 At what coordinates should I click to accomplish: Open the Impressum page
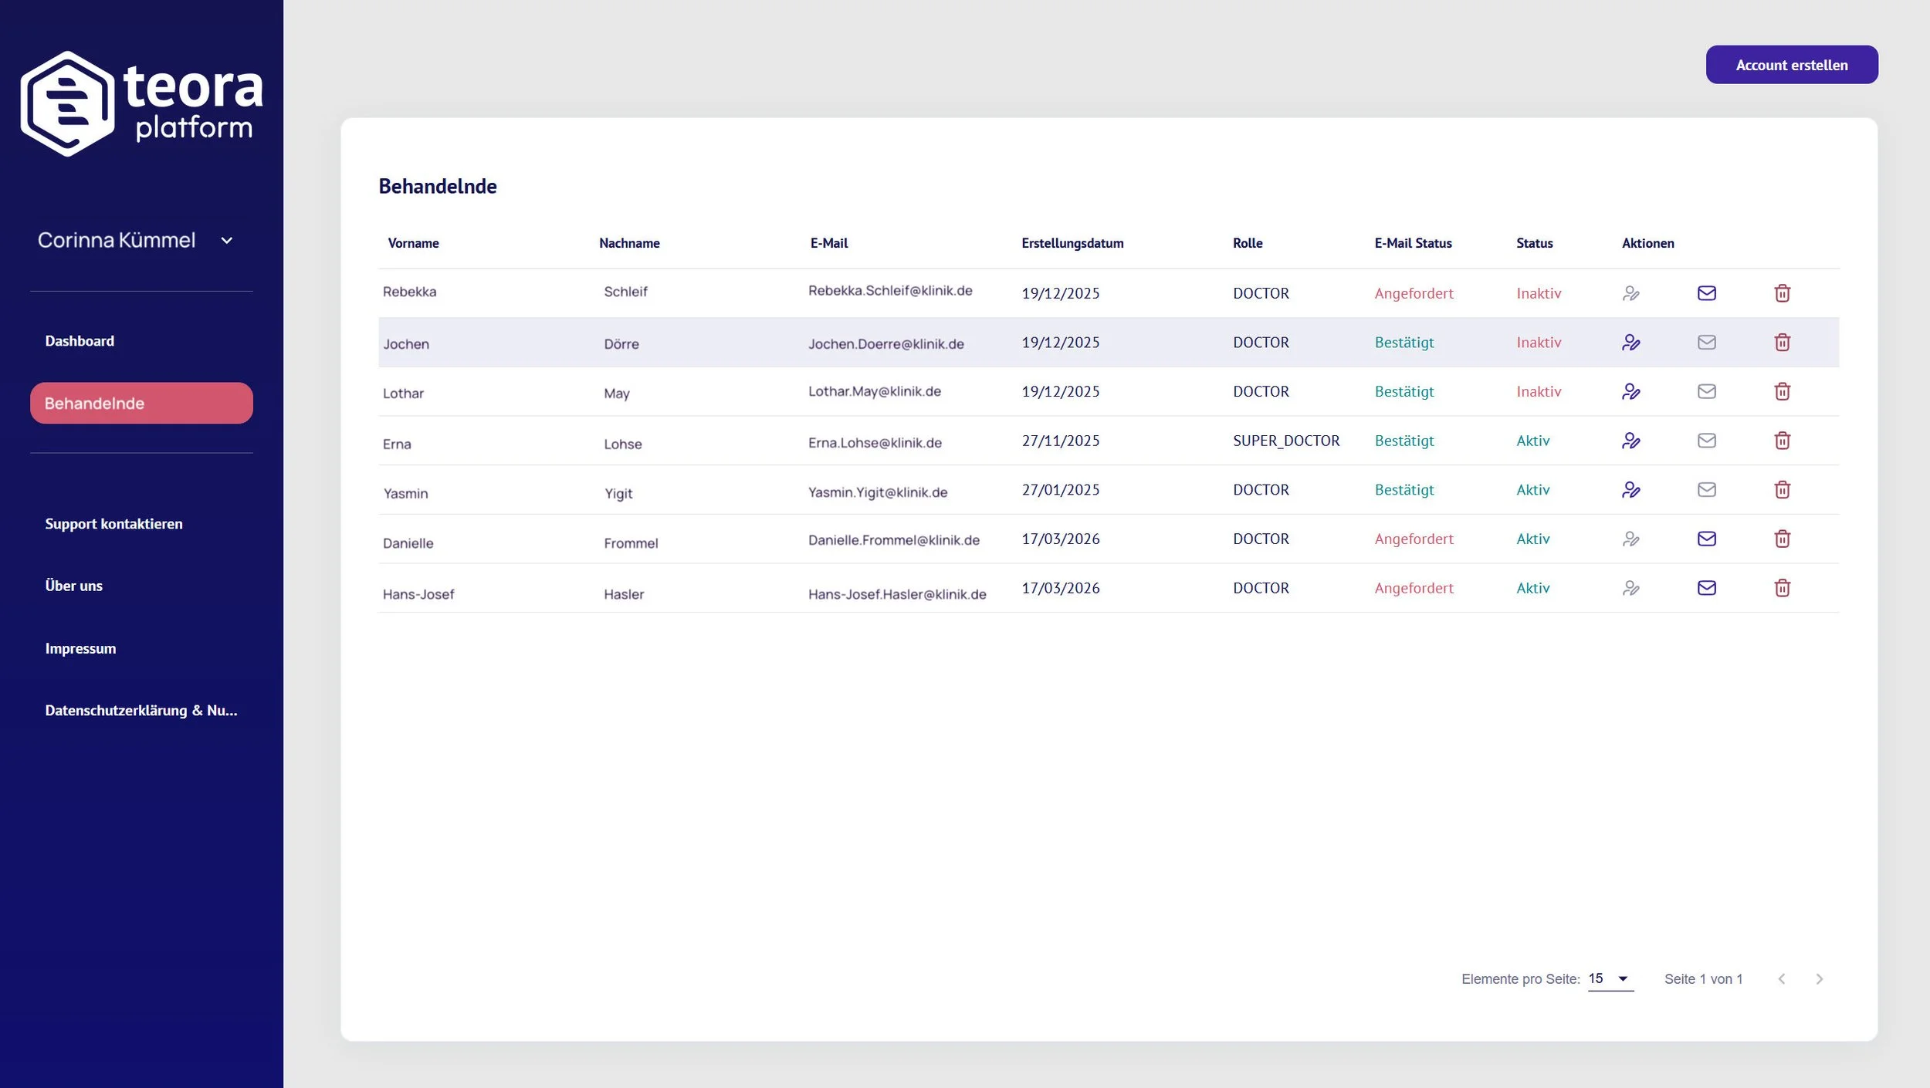(80, 648)
